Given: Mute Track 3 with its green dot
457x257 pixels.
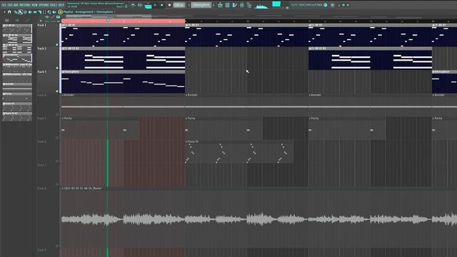Looking at the screenshot, I should pos(57,91).
